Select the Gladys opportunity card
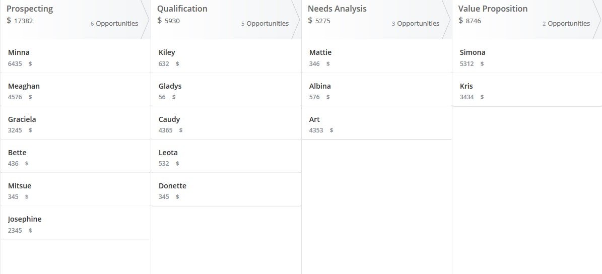The height and width of the screenshot is (274, 602). [226, 91]
